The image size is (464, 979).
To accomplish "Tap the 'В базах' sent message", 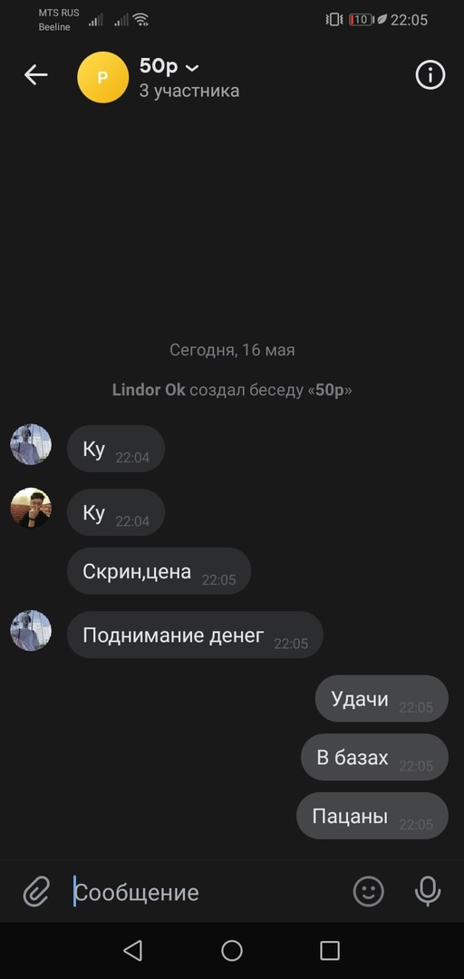I will tap(374, 757).
